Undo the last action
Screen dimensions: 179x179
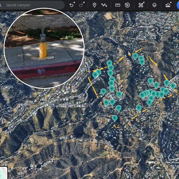click(x=71, y=5)
